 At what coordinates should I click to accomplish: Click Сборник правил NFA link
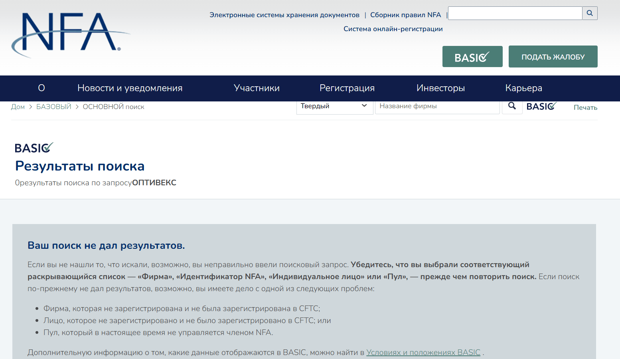pos(406,14)
